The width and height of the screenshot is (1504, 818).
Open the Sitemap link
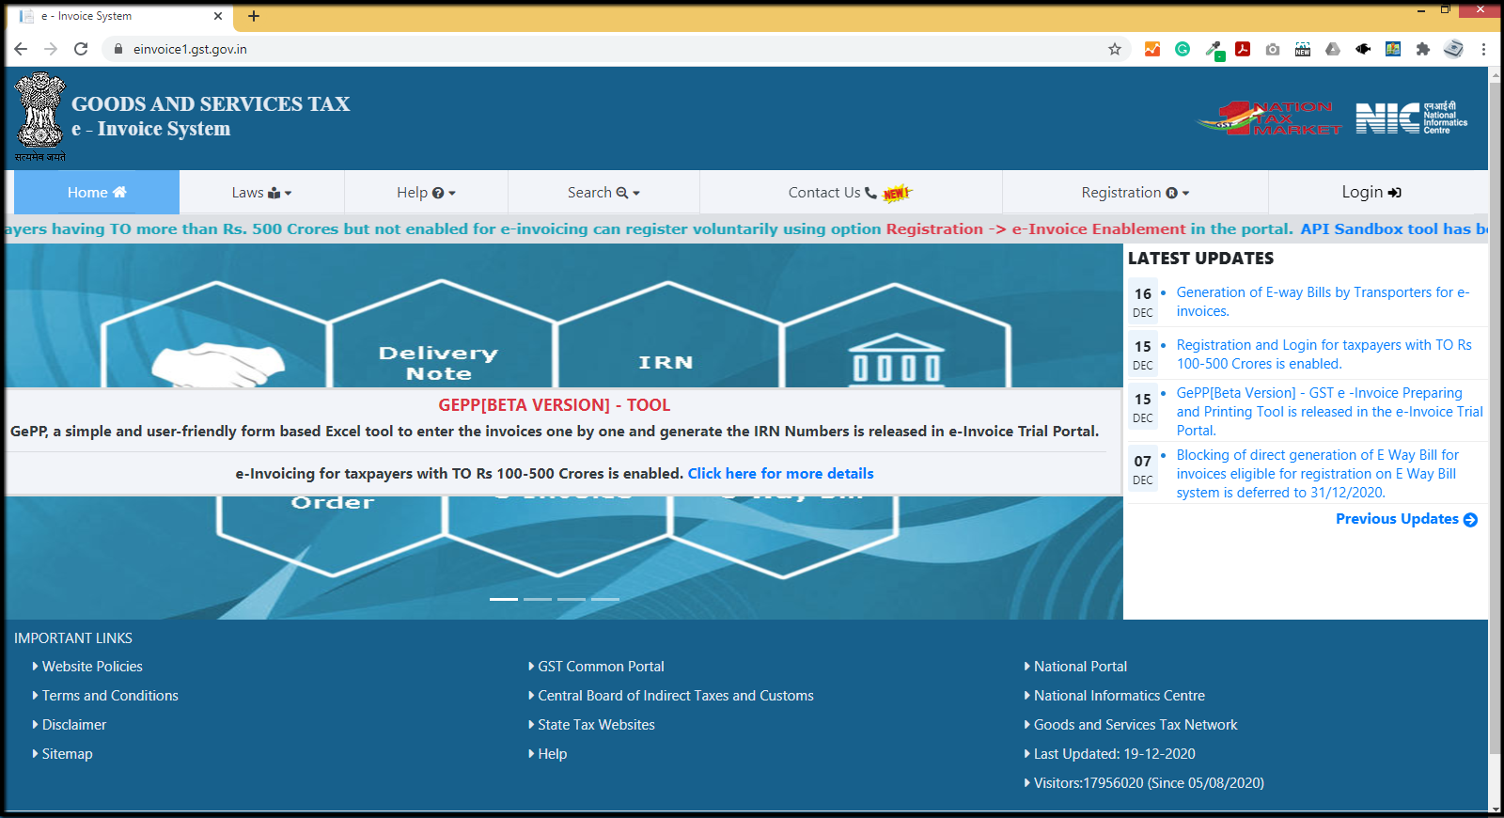pyautogui.click(x=68, y=754)
